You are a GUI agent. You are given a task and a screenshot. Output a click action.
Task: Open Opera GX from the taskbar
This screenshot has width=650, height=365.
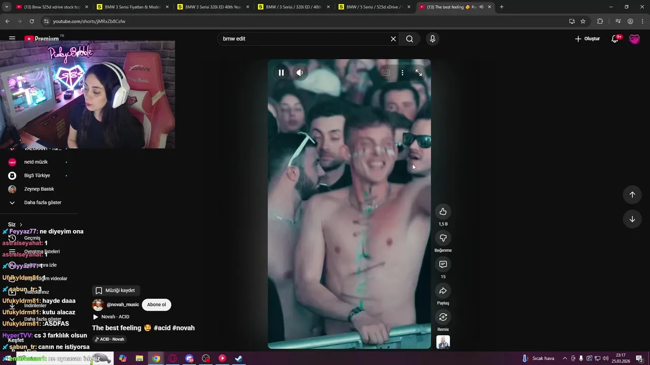[173, 358]
